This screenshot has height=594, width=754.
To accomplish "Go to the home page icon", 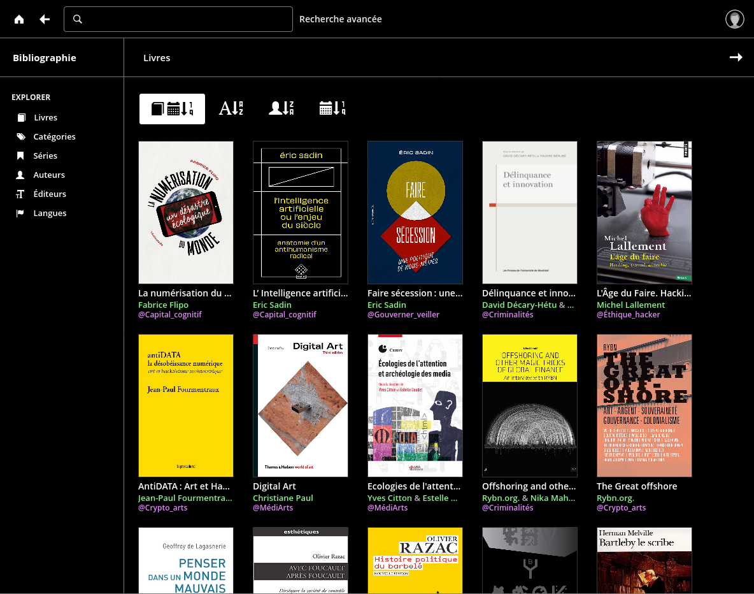I will pyautogui.click(x=19, y=19).
